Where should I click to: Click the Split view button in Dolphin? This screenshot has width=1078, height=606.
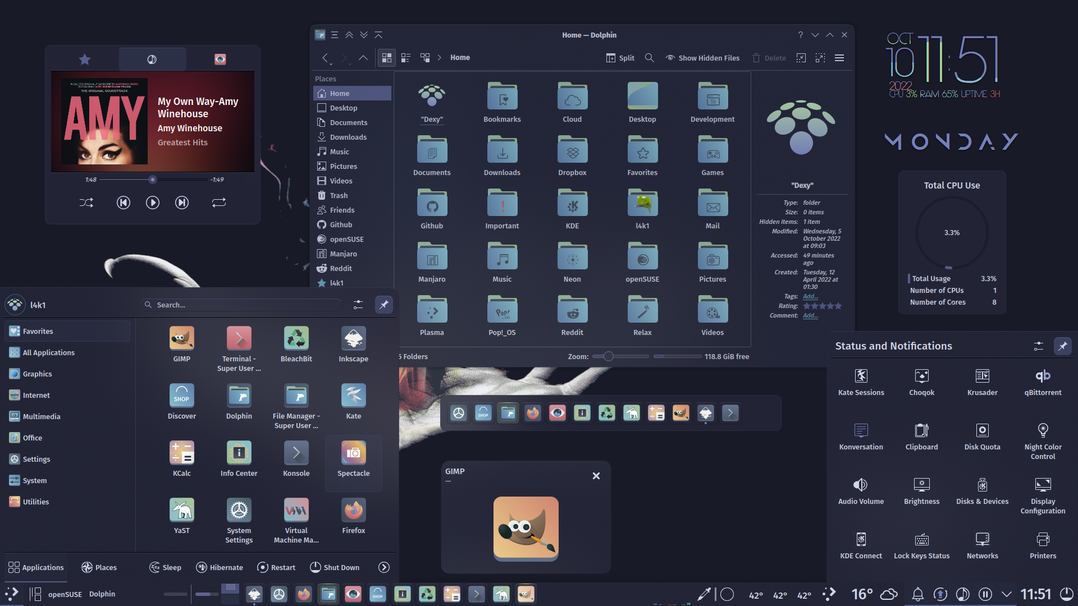620,58
